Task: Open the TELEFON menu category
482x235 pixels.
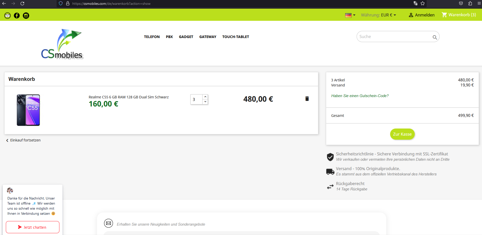Action: tap(152, 37)
